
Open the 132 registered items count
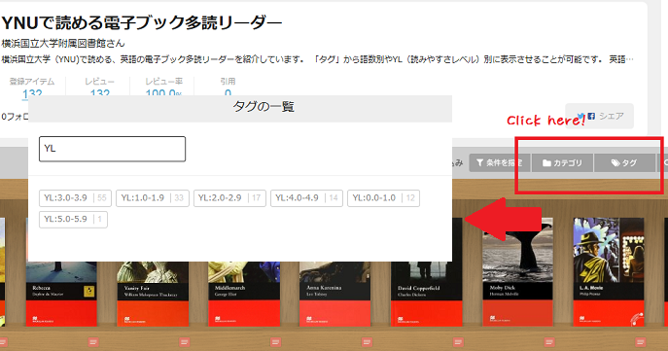coord(32,93)
